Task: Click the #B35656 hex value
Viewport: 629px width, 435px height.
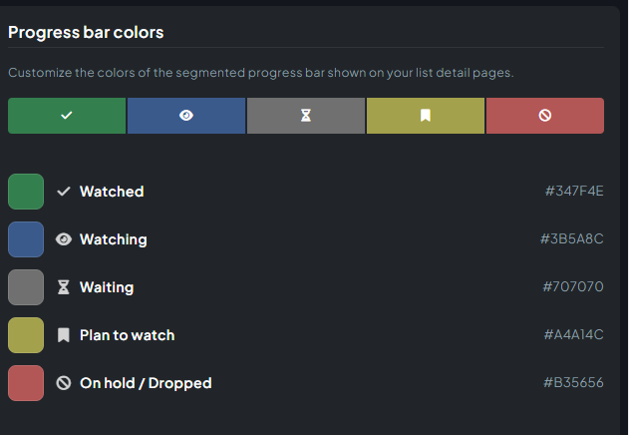Action: 573,383
